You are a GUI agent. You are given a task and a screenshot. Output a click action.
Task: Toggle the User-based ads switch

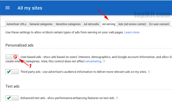coord(12,57)
